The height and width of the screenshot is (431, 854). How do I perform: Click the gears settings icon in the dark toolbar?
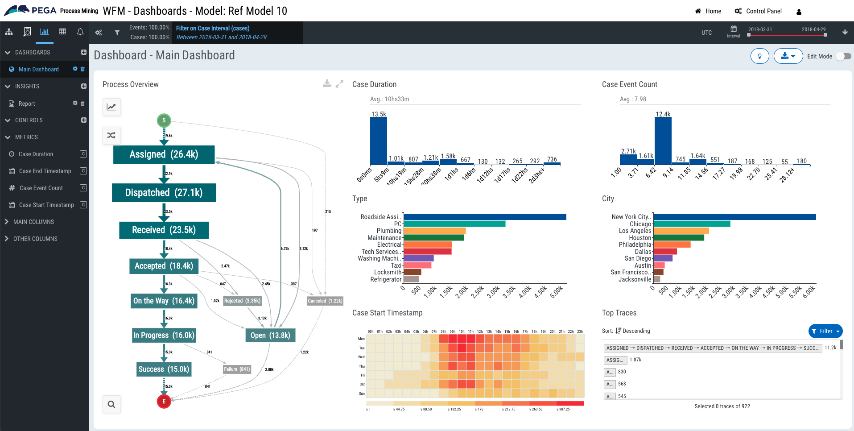click(99, 32)
